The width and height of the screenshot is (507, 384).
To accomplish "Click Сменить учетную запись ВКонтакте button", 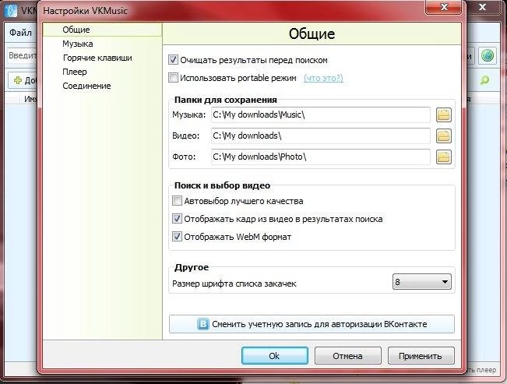I will point(312,324).
